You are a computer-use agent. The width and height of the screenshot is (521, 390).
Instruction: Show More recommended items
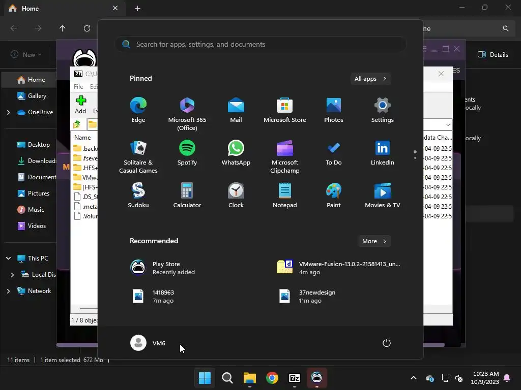point(374,241)
